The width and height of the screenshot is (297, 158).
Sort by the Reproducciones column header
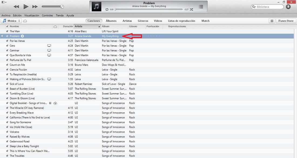coord(175,26)
